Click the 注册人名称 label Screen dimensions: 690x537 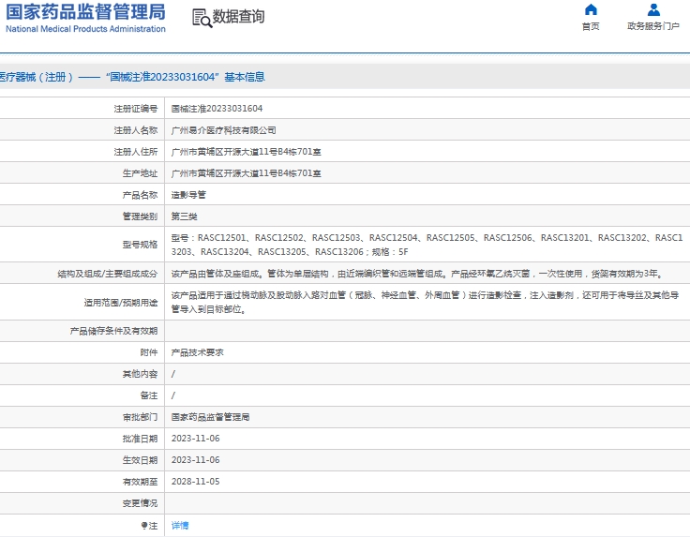coord(136,130)
